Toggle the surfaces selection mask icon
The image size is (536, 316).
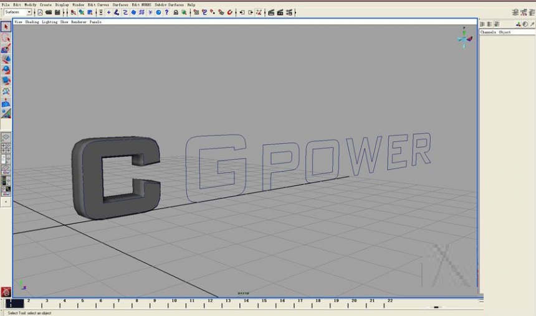(133, 12)
